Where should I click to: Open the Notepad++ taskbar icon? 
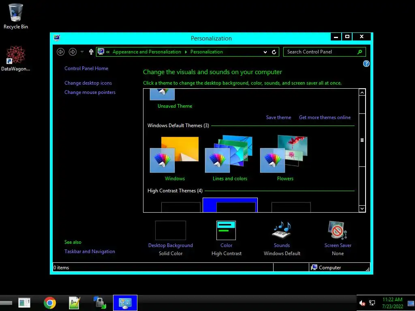[x=75, y=303]
